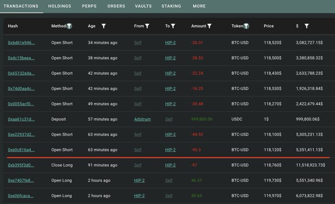
Task: Open the Method column filter icon
Action: (x=69, y=26)
